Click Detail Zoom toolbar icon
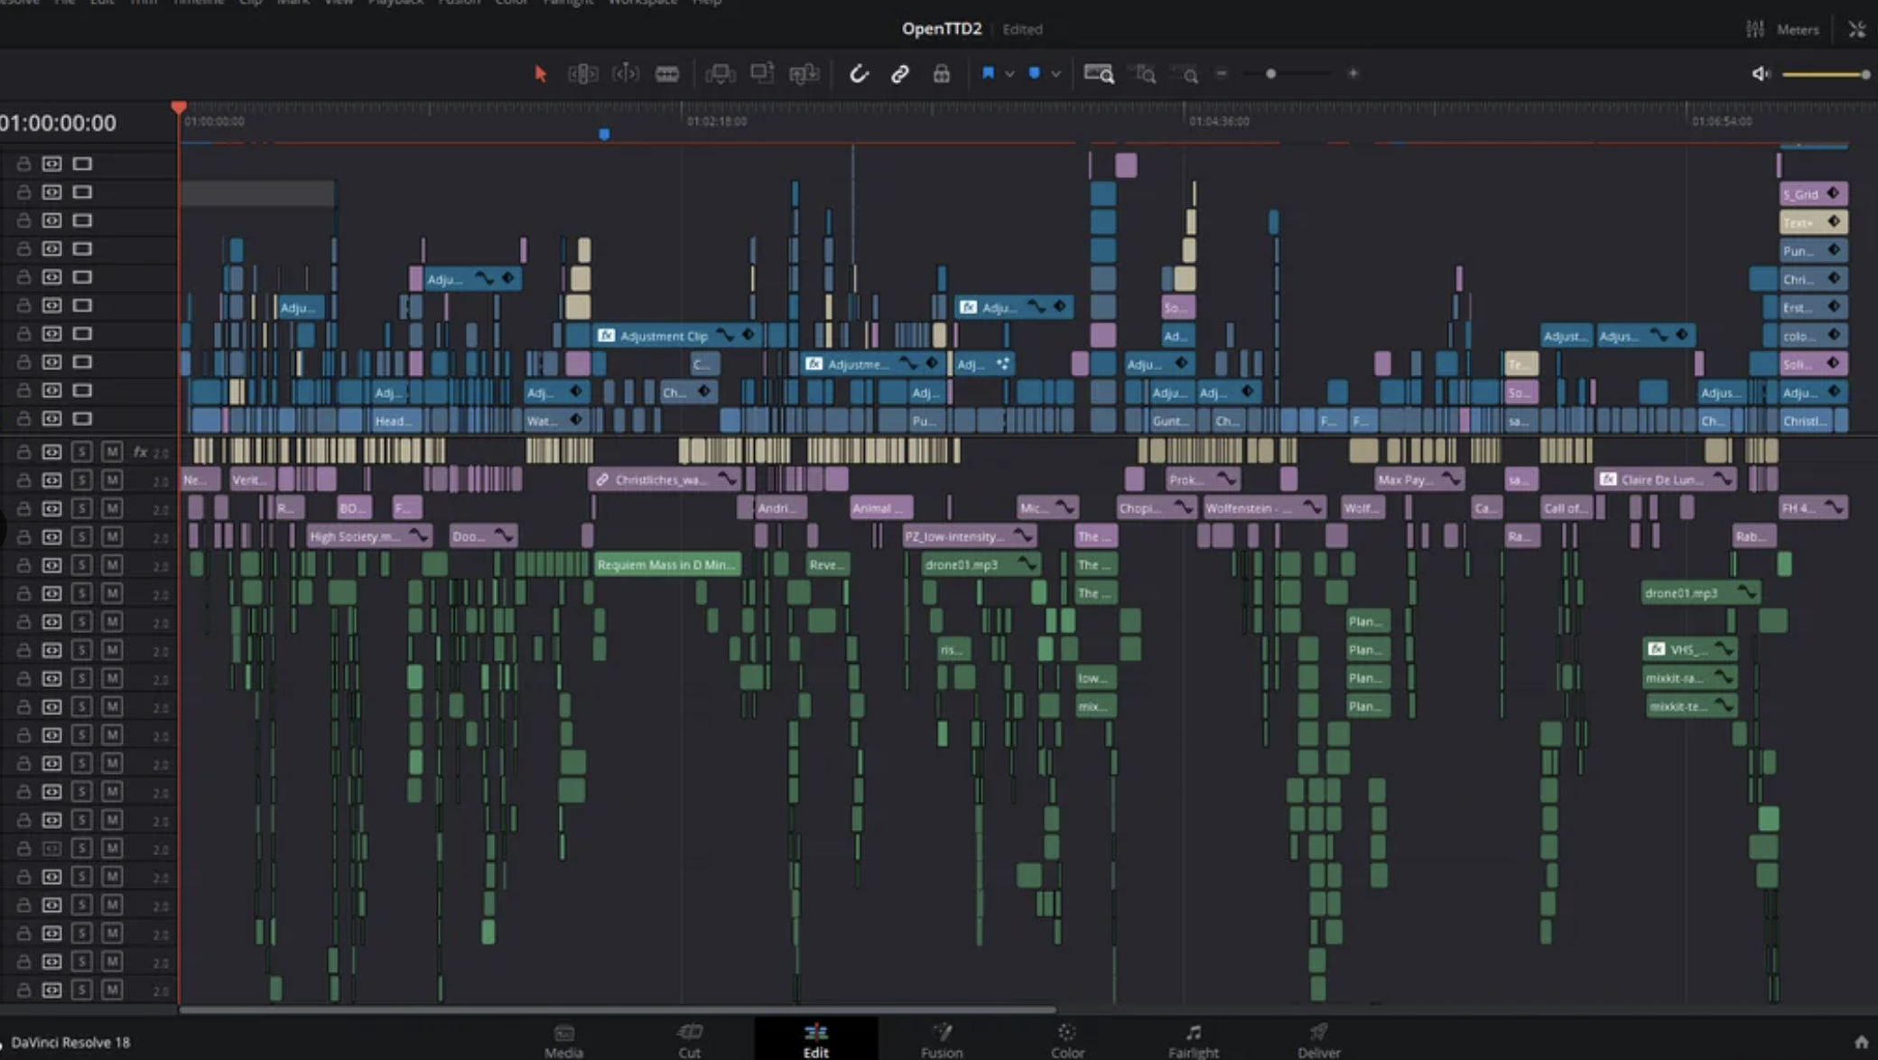1878x1060 pixels. (x=1146, y=74)
